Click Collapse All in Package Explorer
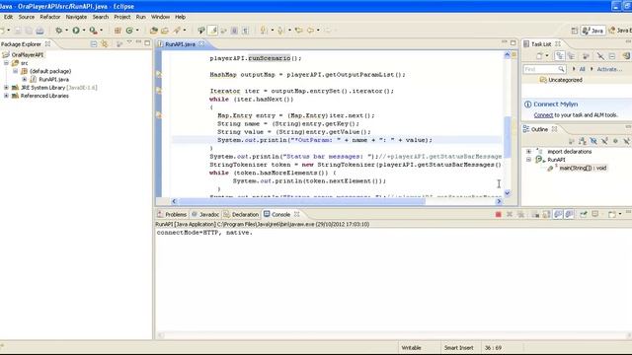Image resolution: width=632 pixels, height=355 pixels. coord(94,43)
